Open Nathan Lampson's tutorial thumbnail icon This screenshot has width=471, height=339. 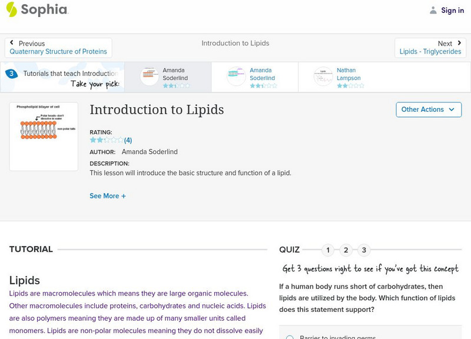(x=323, y=75)
